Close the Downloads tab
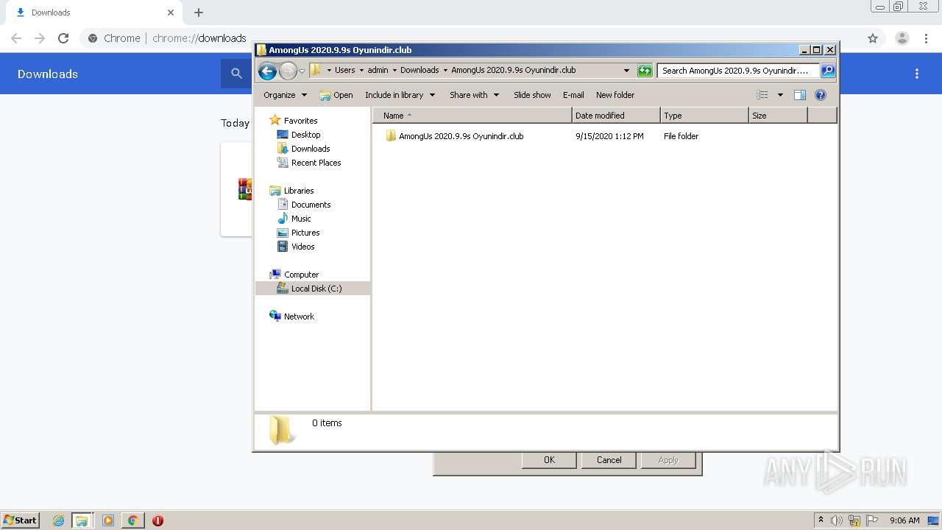942x530 pixels. (171, 13)
